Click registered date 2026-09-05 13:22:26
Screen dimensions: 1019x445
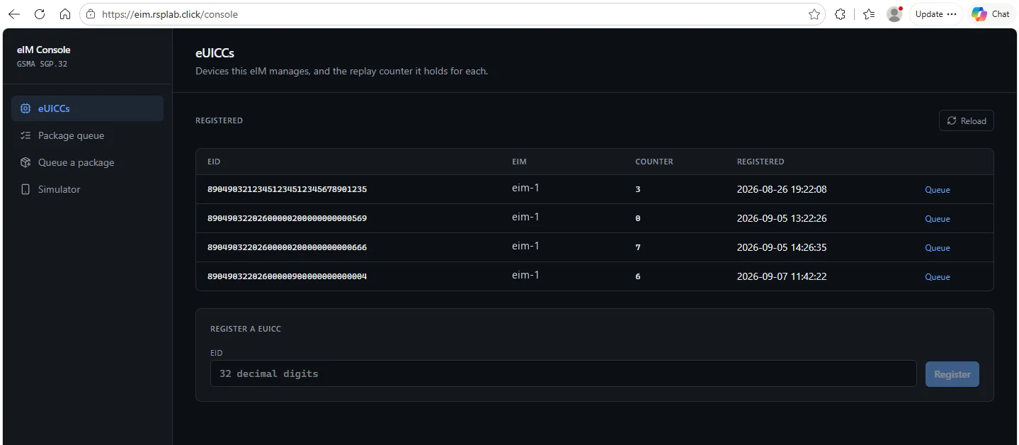[782, 218]
